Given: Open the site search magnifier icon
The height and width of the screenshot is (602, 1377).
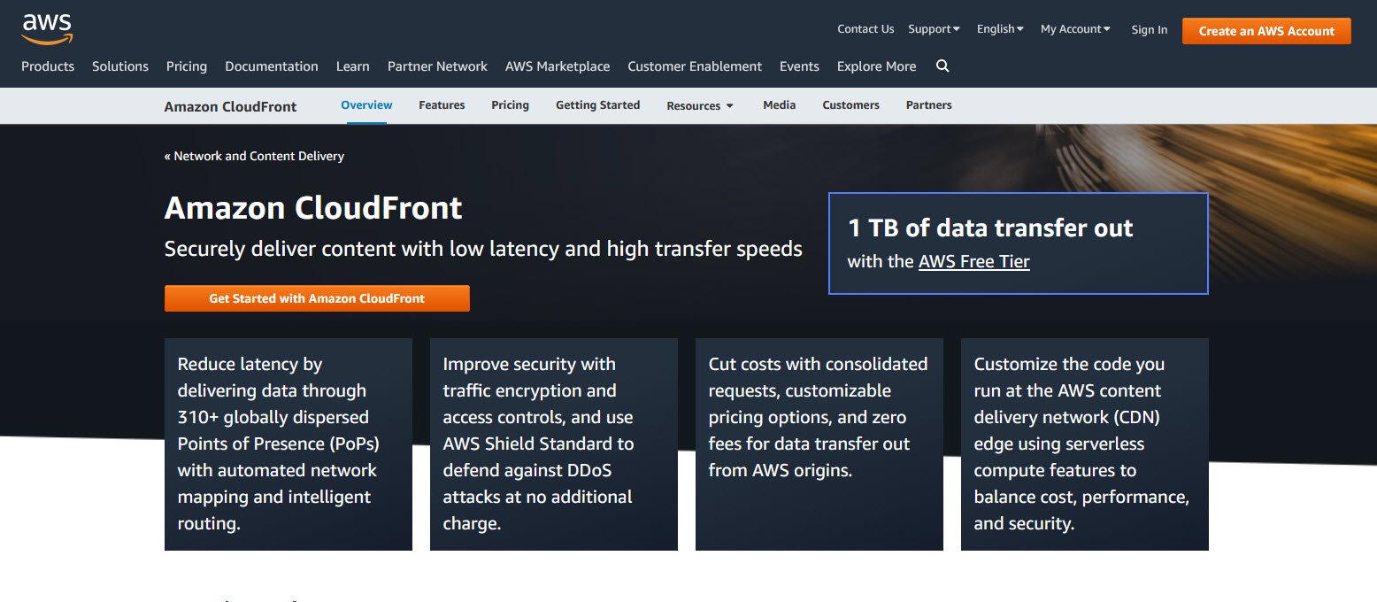Looking at the screenshot, I should coord(942,66).
